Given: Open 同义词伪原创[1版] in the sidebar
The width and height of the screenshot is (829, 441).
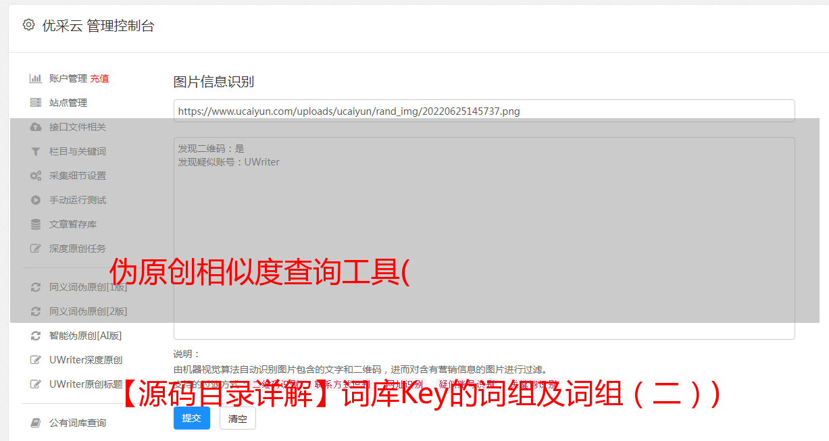Looking at the screenshot, I should (x=88, y=287).
